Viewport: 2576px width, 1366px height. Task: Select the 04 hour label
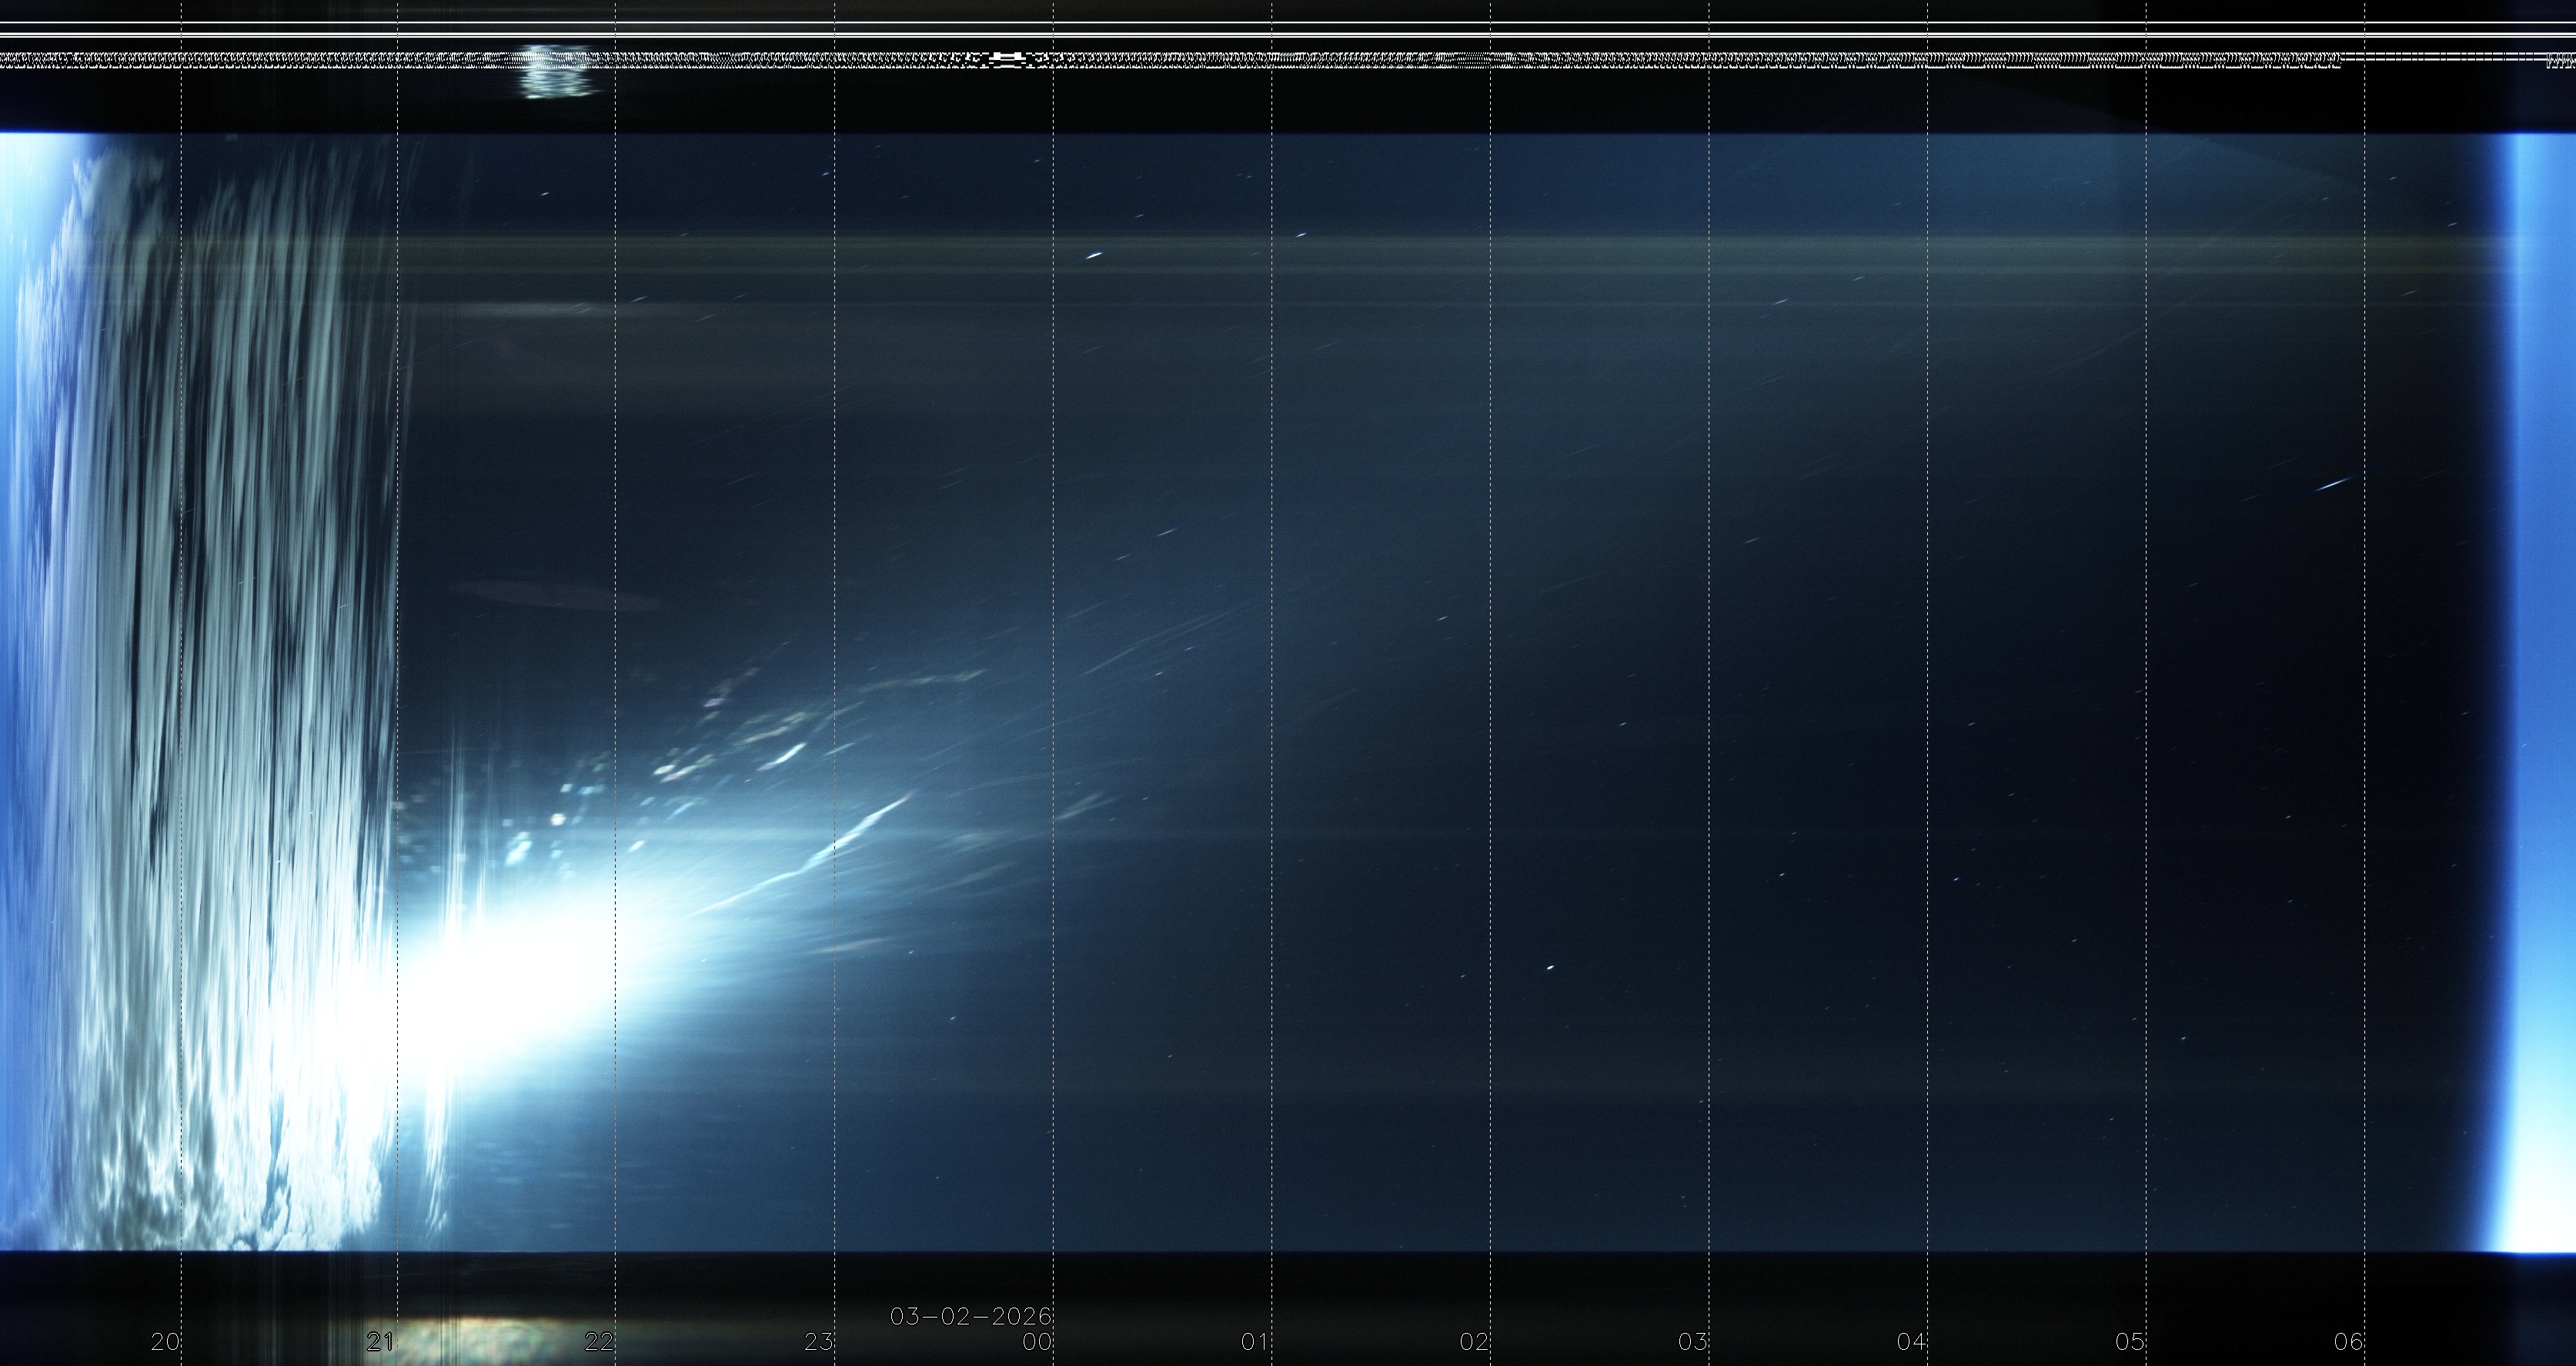point(1911,1342)
